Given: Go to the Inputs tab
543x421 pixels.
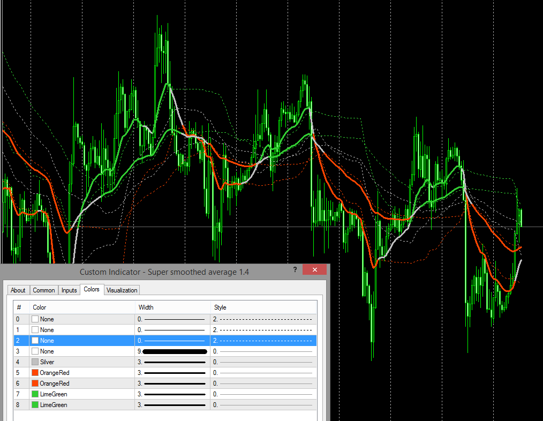Looking at the screenshot, I should tap(69, 290).
